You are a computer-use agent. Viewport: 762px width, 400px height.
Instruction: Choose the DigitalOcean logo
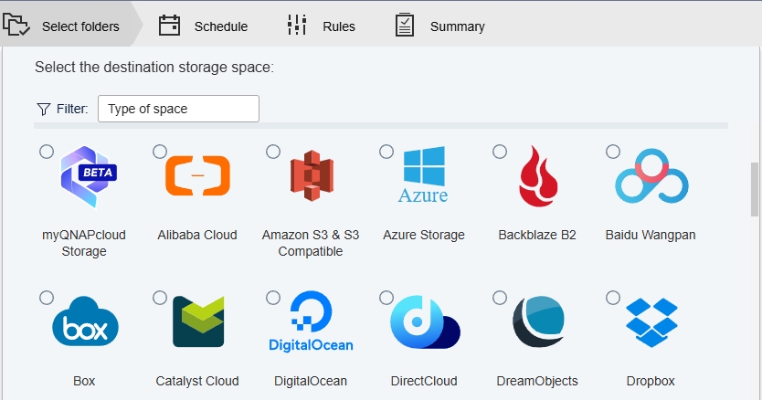point(311,321)
